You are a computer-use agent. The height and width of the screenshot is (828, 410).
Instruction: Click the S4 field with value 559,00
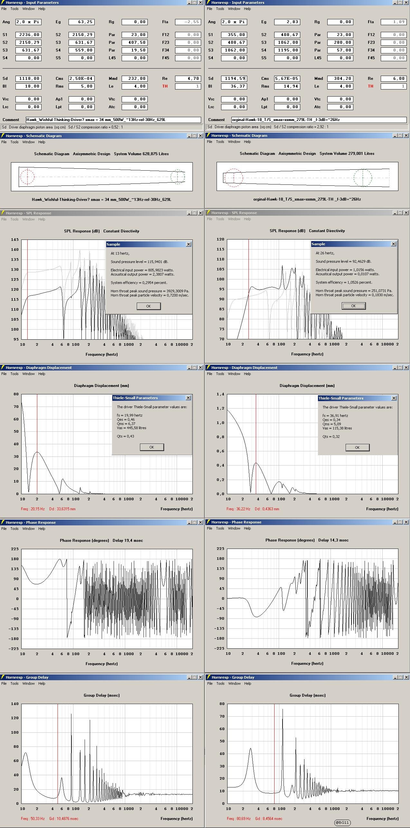(x=81, y=50)
